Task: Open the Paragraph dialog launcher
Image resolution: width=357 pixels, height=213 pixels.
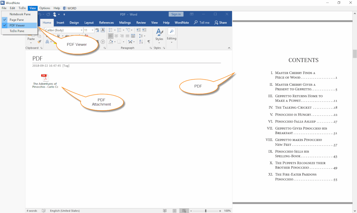Action: (x=151, y=48)
